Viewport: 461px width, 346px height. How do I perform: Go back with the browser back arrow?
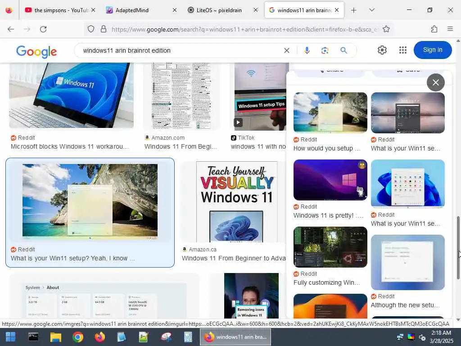pos(11,29)
